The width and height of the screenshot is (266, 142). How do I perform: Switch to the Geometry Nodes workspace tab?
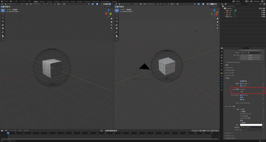(x=105, y=1)
